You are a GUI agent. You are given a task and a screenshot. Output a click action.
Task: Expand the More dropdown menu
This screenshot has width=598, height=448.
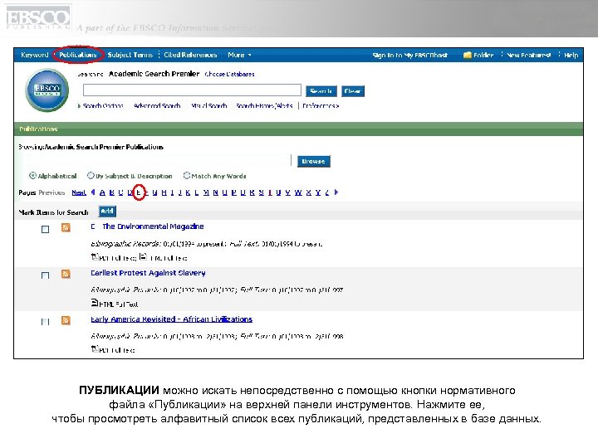(239, 55)
